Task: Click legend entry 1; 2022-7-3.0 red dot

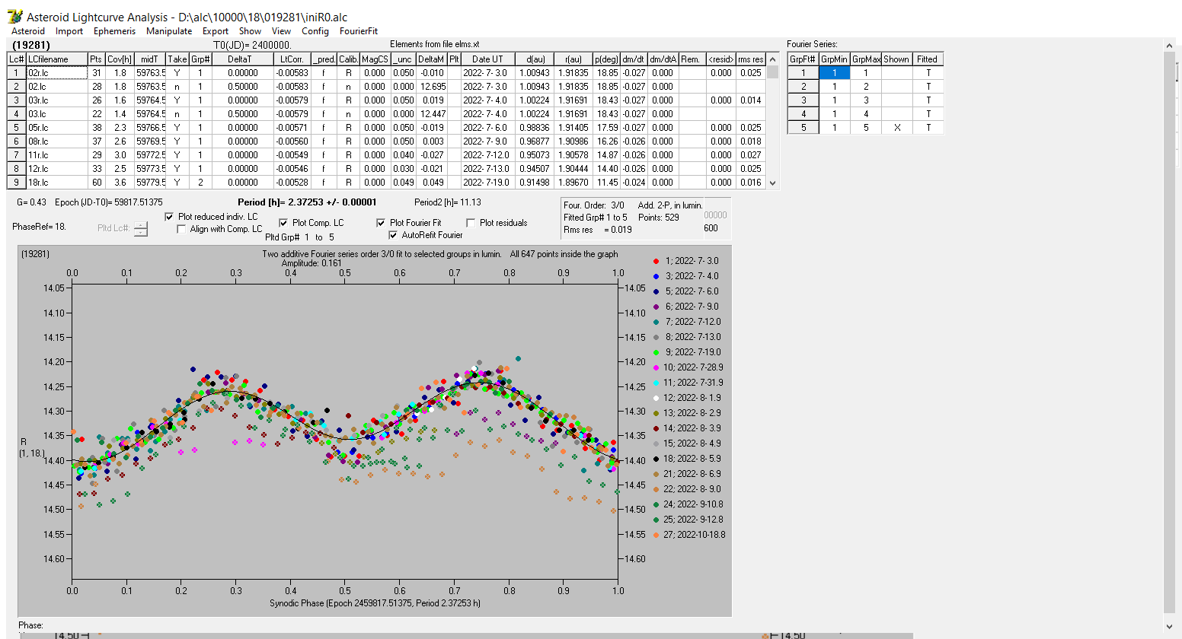Action: [x=656, y=261]
